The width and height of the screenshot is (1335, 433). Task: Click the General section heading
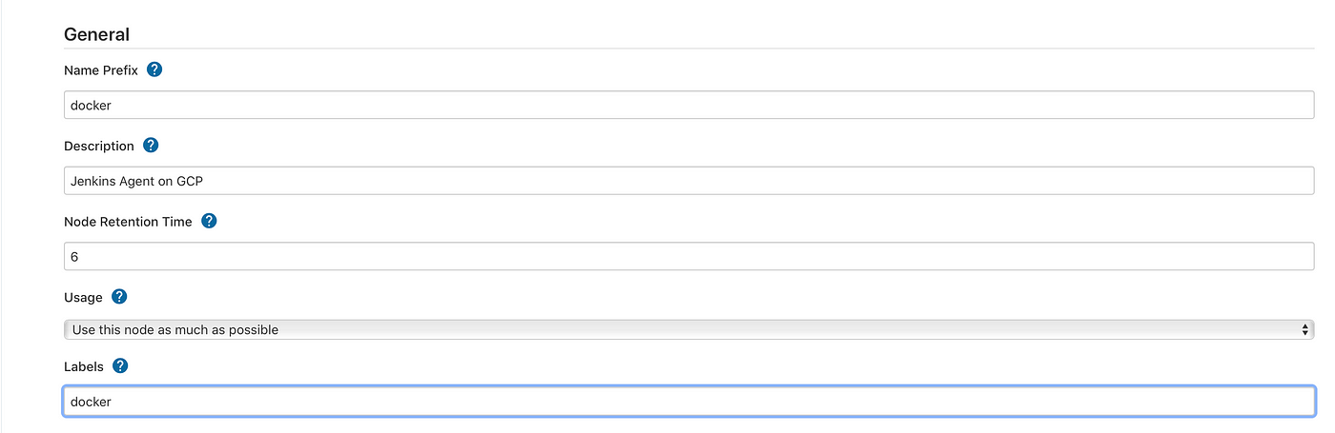[x=96, y=34]
